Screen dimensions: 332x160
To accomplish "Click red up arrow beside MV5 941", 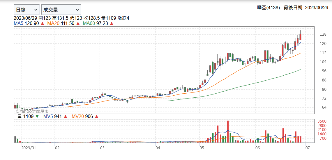I will tap(66, 117).
